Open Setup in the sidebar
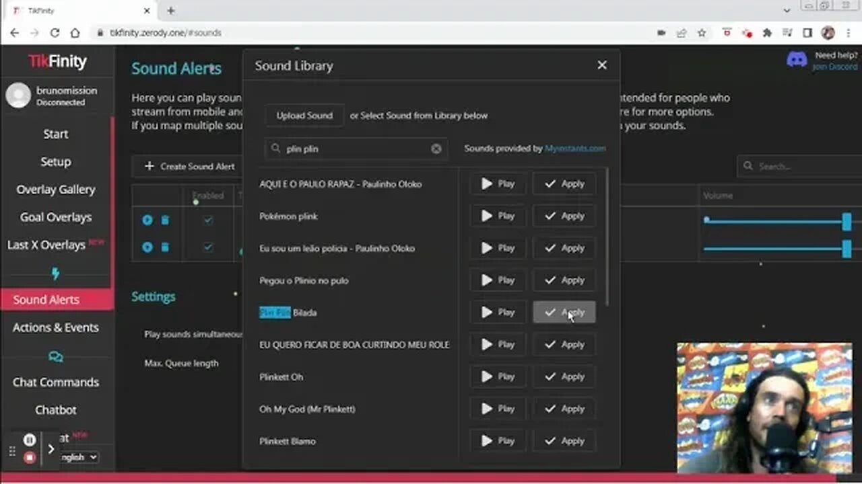 [x=56, y=161]
